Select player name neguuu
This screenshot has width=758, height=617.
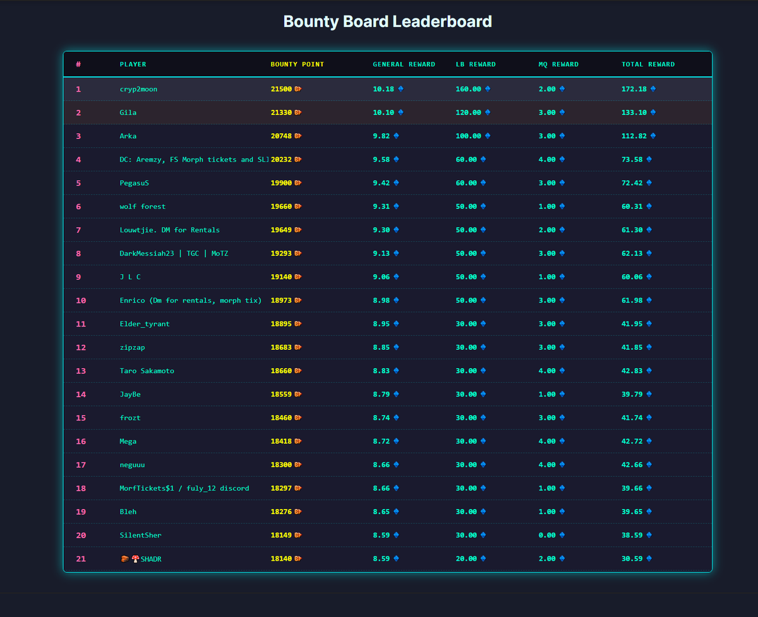click(133, 465)
